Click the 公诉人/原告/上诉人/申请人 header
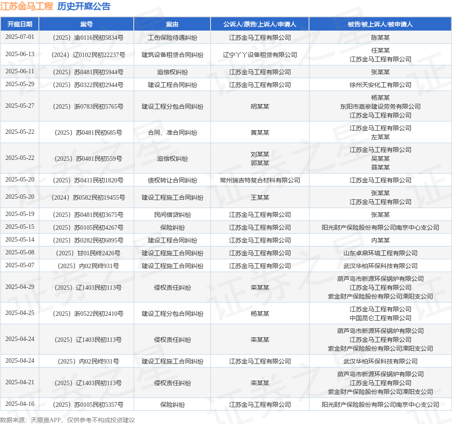 point(260,24)
